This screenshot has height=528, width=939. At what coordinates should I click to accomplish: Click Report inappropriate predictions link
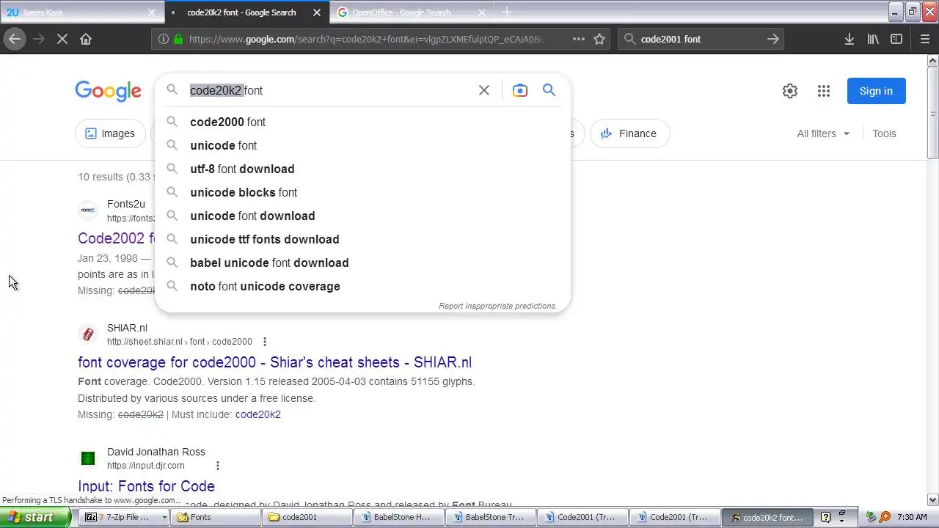coord(497,306)
